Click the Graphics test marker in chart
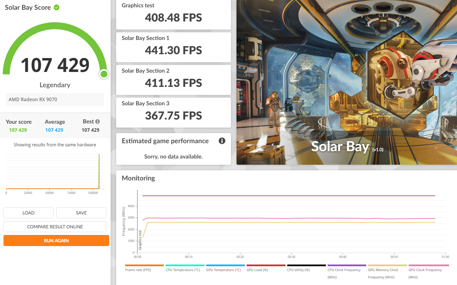The width and height of the screenshot is (457, 285). point(141,240)
